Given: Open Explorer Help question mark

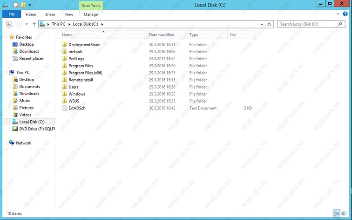Looking at the screenshot, I should (345, 14).
